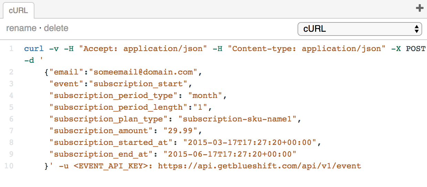This screenshot has height=187, width=427.
Task: Click the curl command keyword
Action: tap(34, 49)
